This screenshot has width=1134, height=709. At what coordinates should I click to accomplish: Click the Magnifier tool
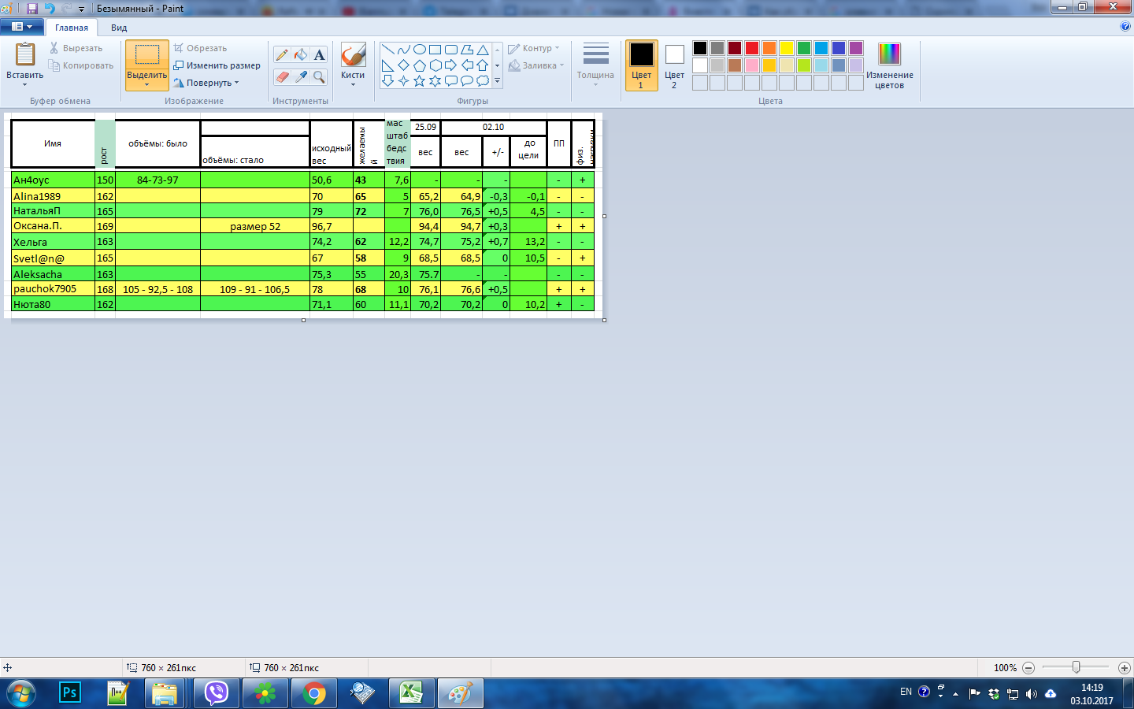319,76
